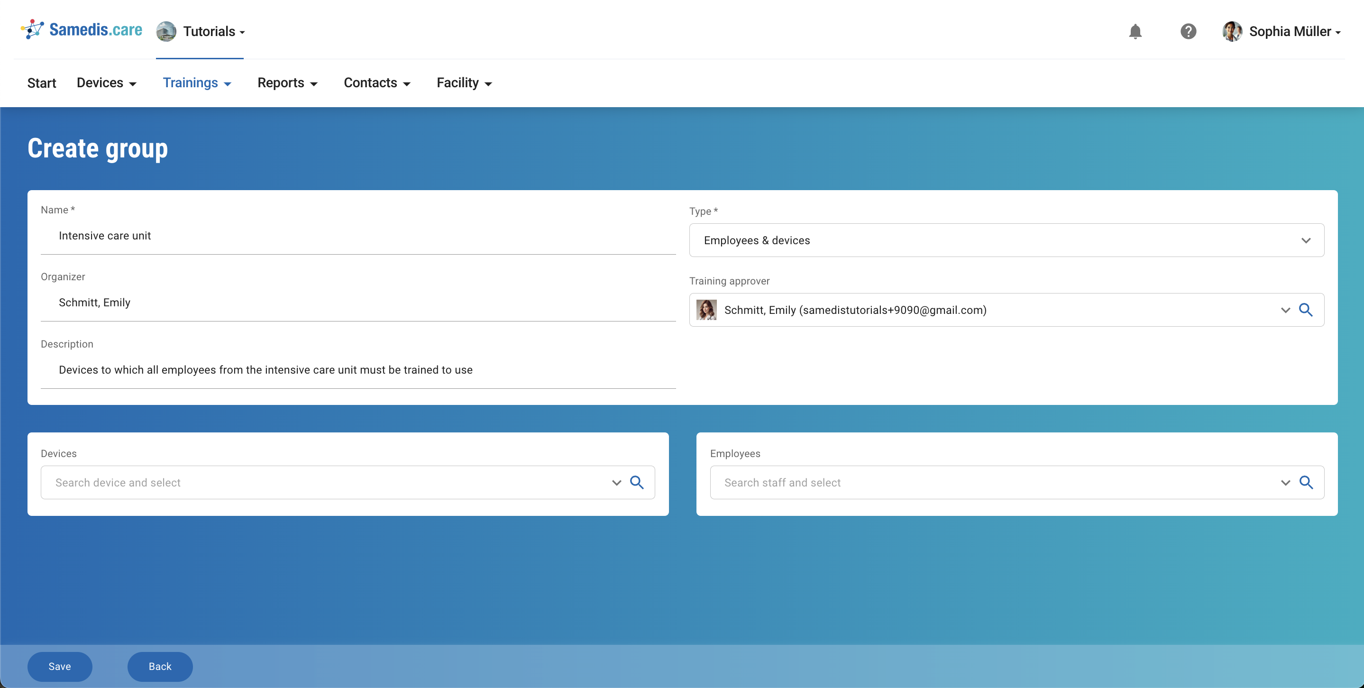Click the Tutorials facility globe image
The image size is (1364, 688).
[x=166, y=31]
